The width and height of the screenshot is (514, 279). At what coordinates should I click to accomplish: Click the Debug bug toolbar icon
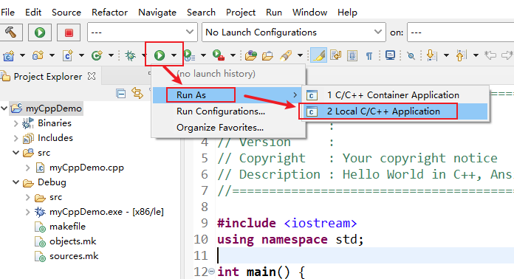(131, 55)
